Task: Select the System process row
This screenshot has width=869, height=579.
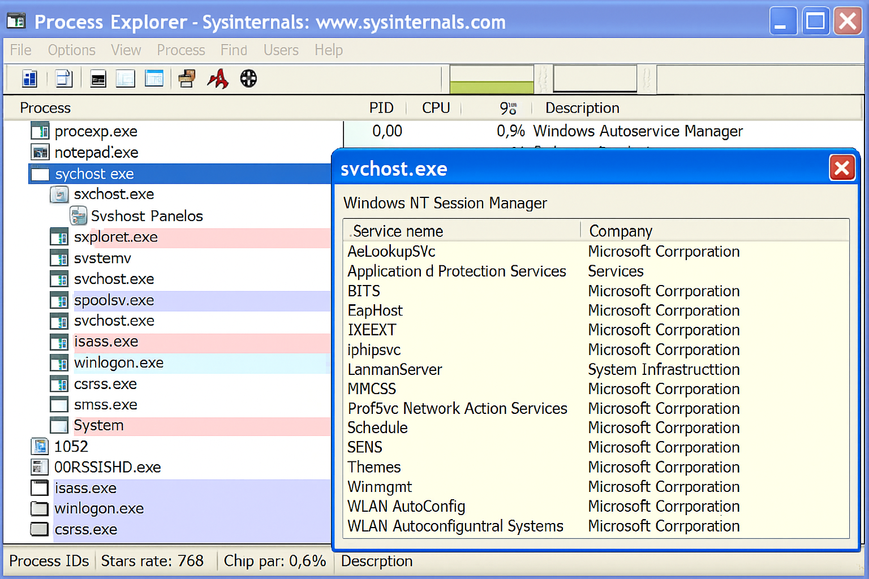Action: tap(190, 426)
